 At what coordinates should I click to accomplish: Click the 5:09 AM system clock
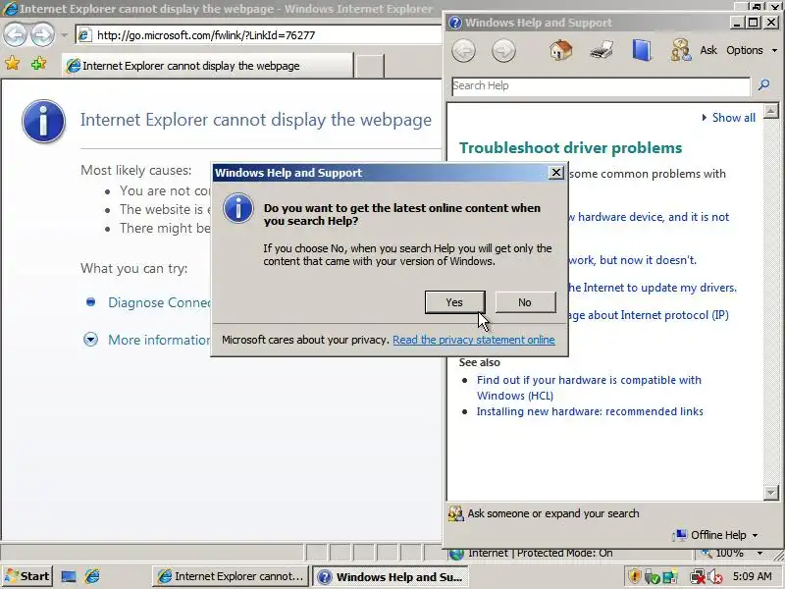coord(753,576)
